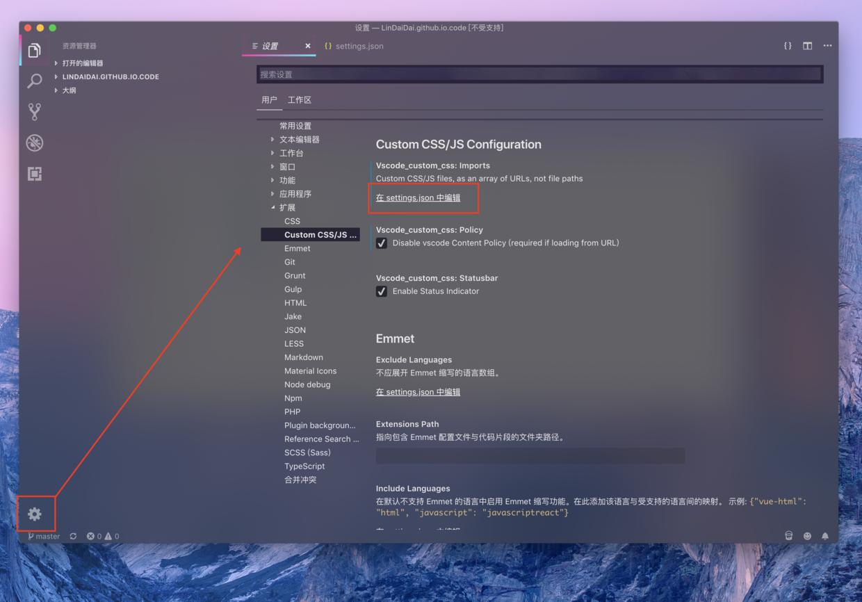The image size is (862, 602).
Task: Select Emmet in settings list
Action: (x=298, y=248)
